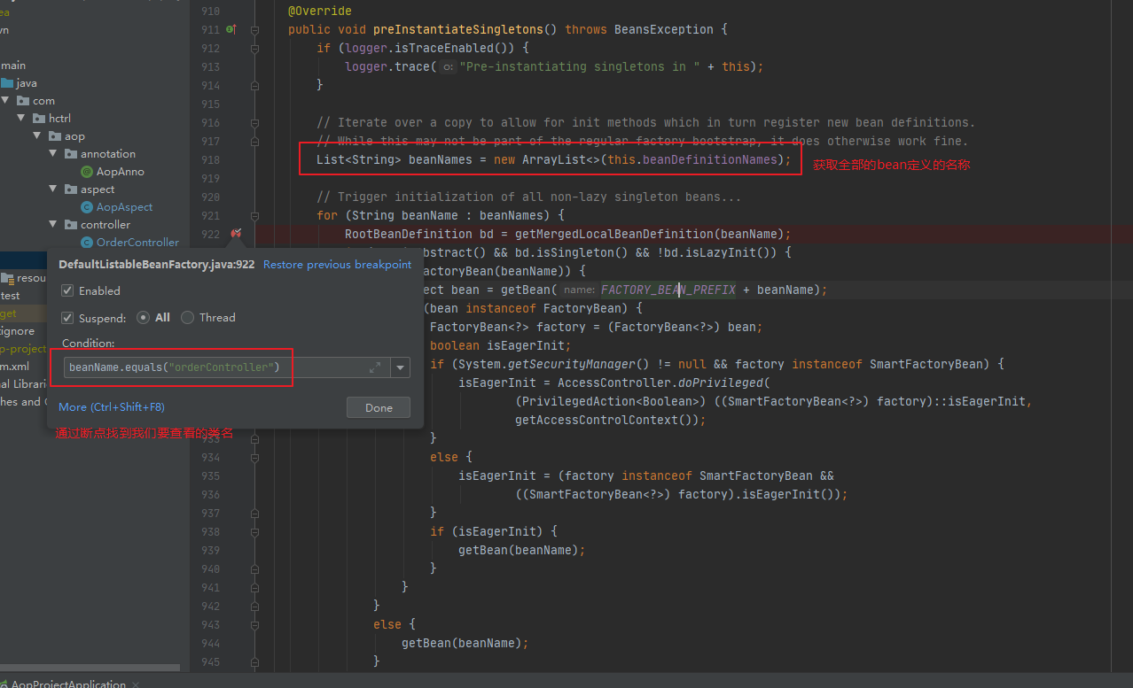Image resolution: width=1133 pixels, height=688 pixels.
Task: Open More (Ctrl+Shift+F8) breakpoint options
Action: [x=112, y=406]
